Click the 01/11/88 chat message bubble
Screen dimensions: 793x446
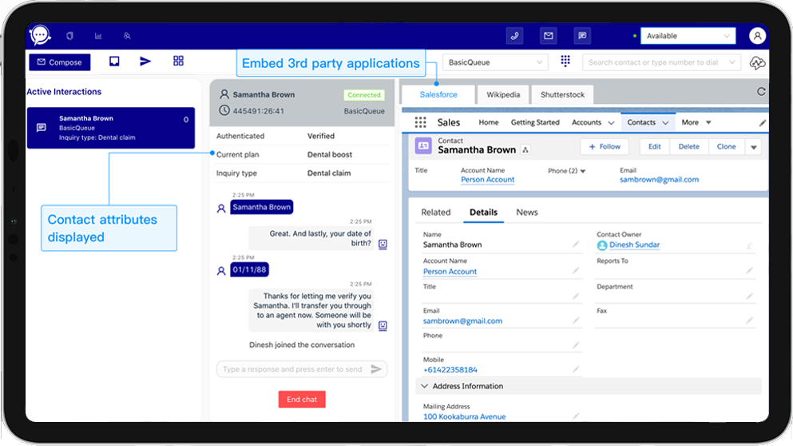click(x=249, y=270)
